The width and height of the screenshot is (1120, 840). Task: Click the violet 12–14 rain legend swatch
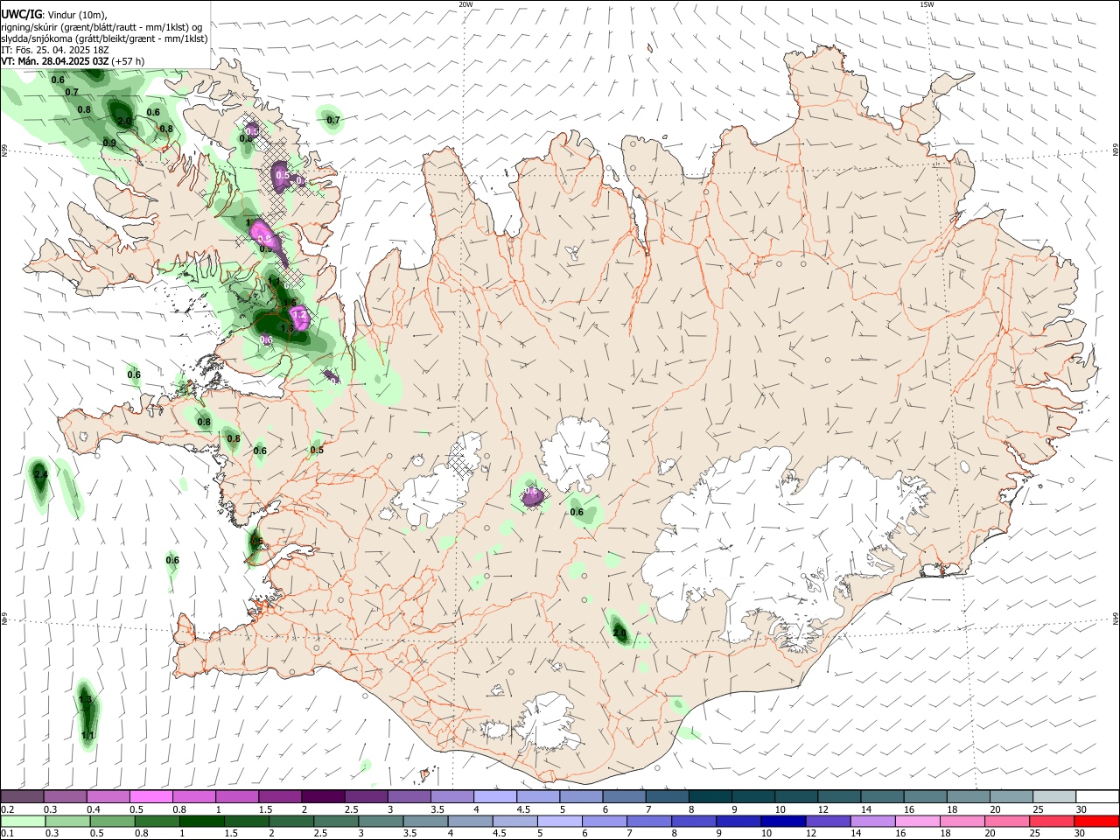pos(828,821)
